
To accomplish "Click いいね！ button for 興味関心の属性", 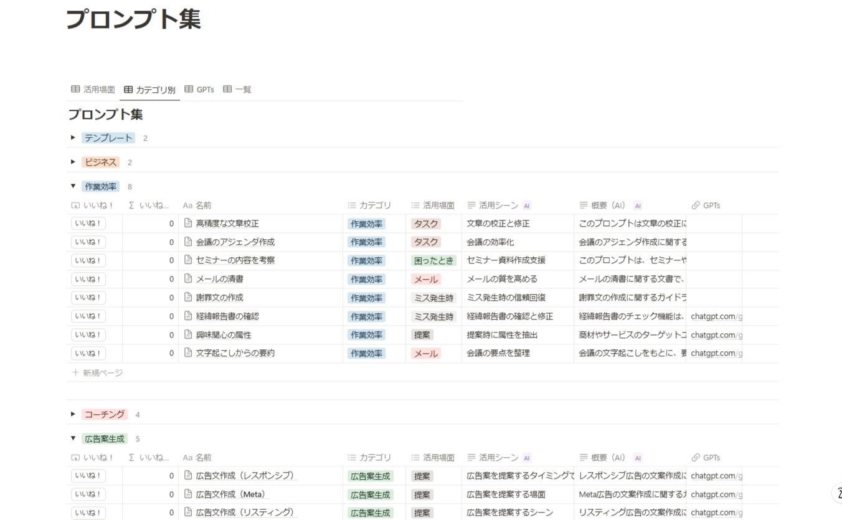I will (88, 335).
